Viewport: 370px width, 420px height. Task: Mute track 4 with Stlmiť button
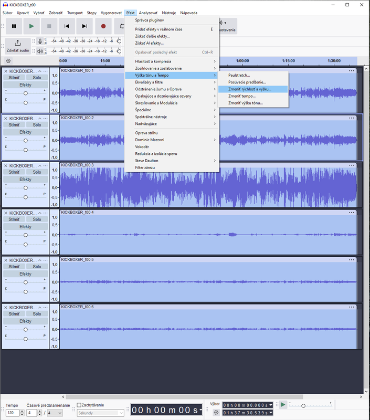[x=14, y=219]
